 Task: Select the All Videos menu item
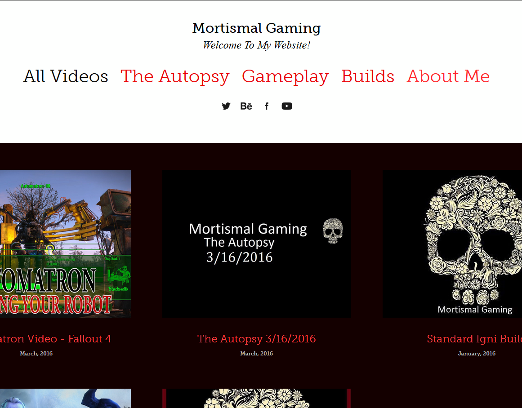pyautogui.click(x=66, y=76)
